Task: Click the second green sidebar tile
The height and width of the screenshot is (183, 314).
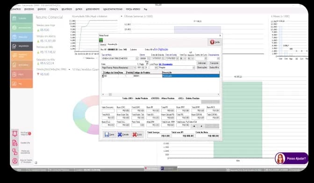Action: tap(21, 28)
